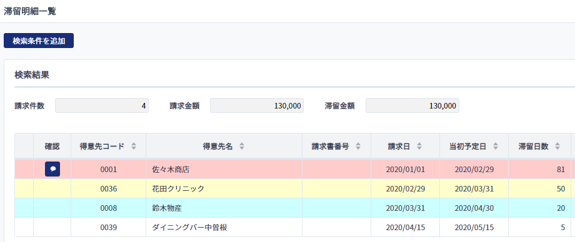575x242 pixels.
Task: Click the 請求件数 field showing 4
Action: coord(102,106)
